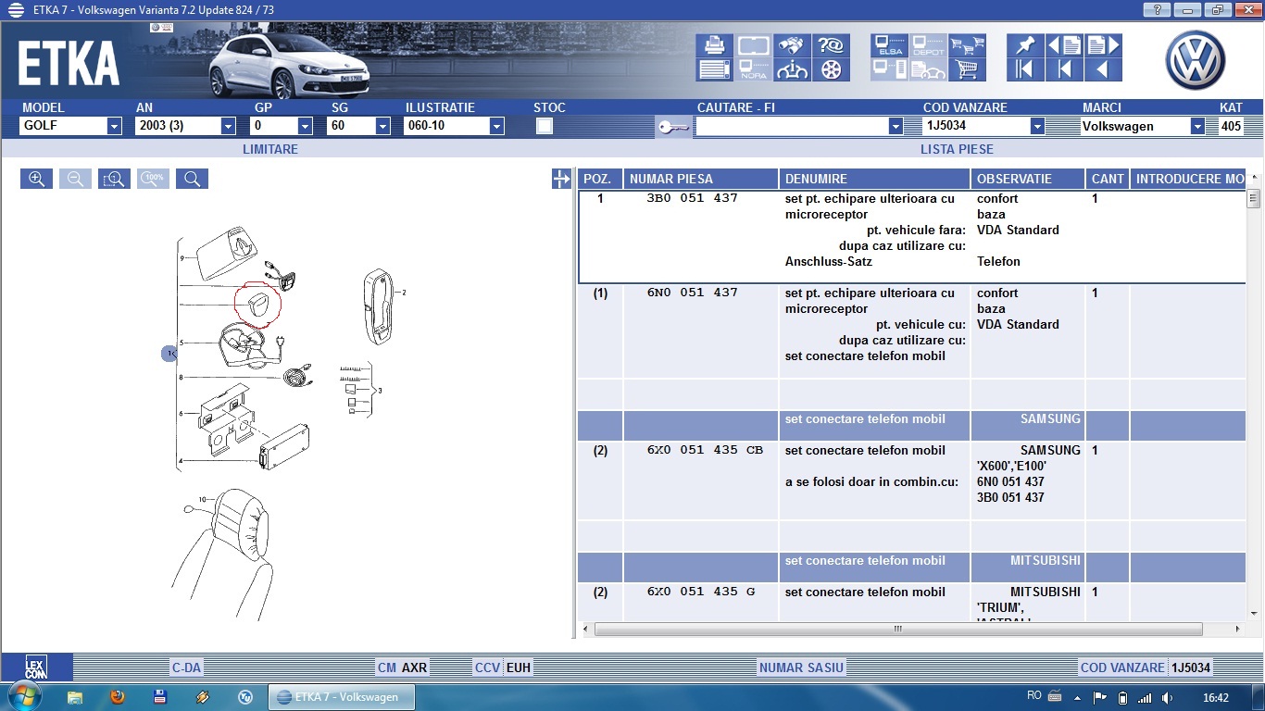Toggle the STOC checkbox
The image size is (1265, 711).
545,126
